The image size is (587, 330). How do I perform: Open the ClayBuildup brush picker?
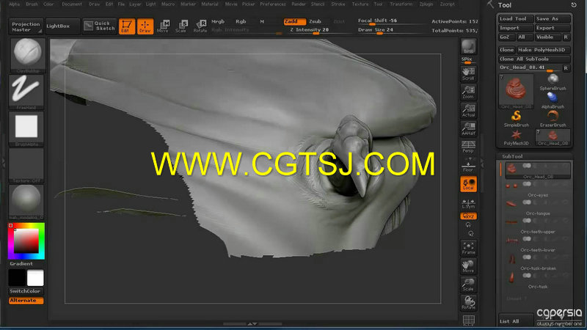coord(27,54)
